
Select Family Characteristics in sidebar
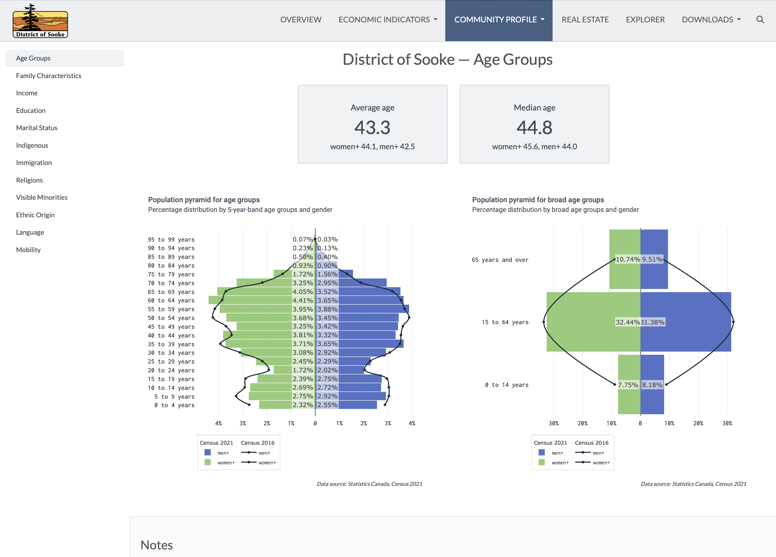point(48,75)
